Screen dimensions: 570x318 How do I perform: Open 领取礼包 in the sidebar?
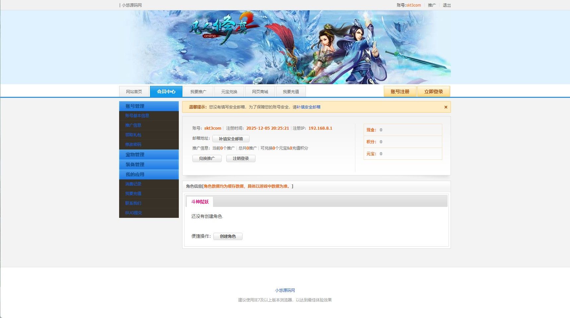[133, 135]
